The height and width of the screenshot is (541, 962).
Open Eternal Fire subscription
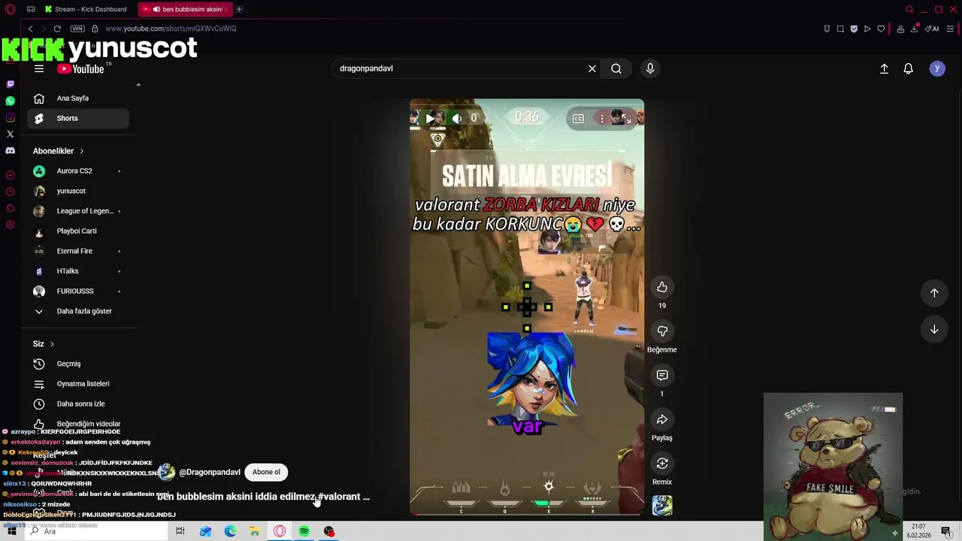coord(78,251)
